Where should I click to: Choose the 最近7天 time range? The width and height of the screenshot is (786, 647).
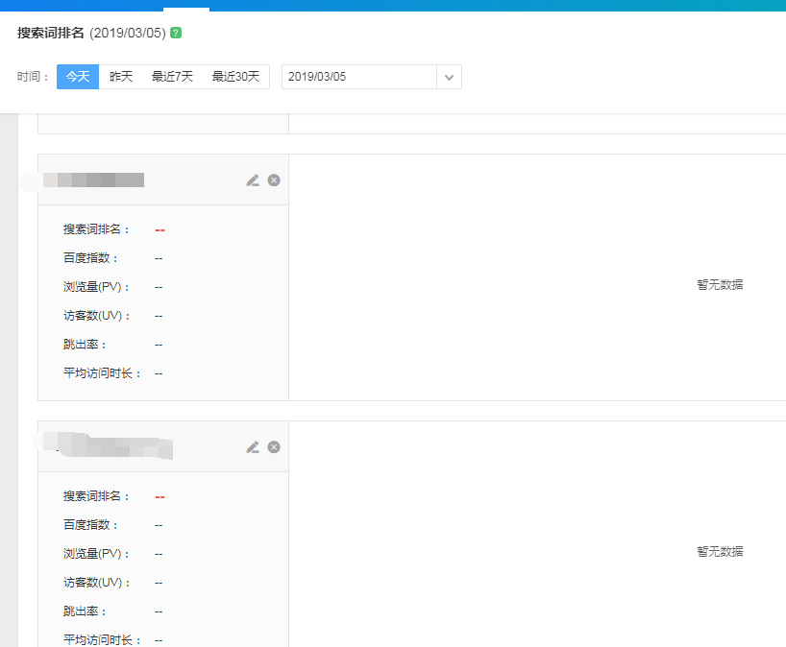(x=172, y=77)
